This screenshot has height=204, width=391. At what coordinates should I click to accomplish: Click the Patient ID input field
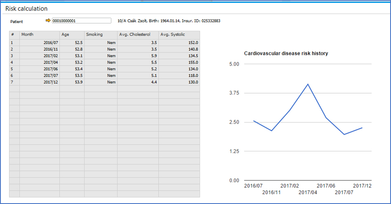pos(82,21)
